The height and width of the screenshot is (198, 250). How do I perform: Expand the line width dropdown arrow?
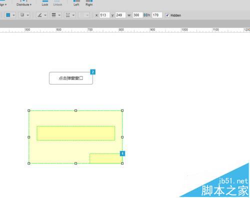pyautogui.click(x=59, y=15)
